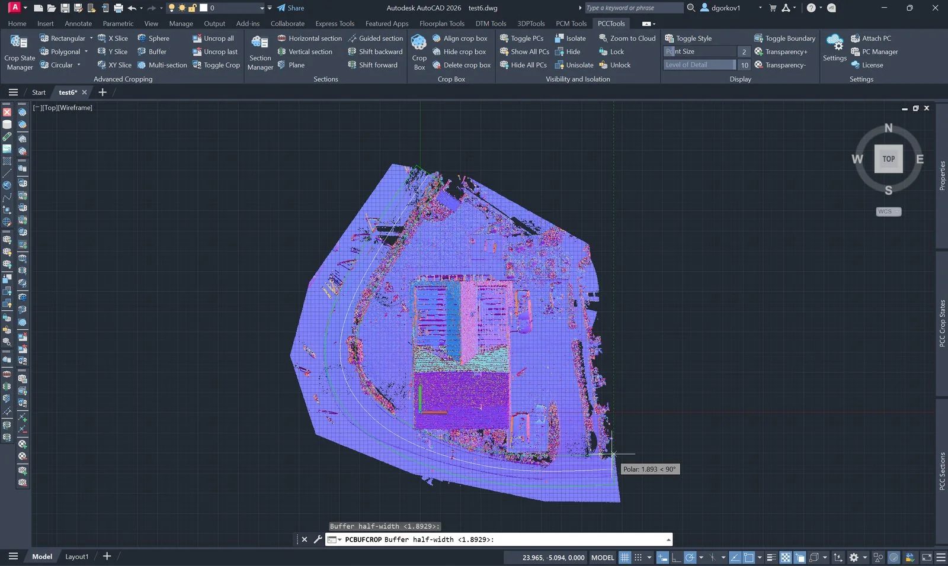Click the Share button
This screenshot has width=948, height=566.
(x=290, y=8)
